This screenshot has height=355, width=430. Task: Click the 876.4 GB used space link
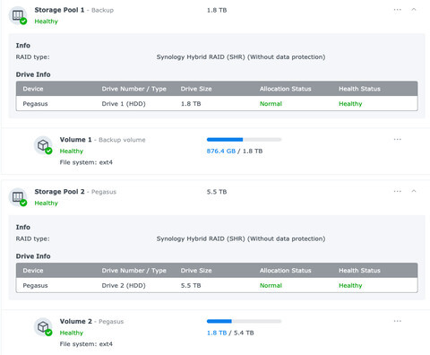221,152
